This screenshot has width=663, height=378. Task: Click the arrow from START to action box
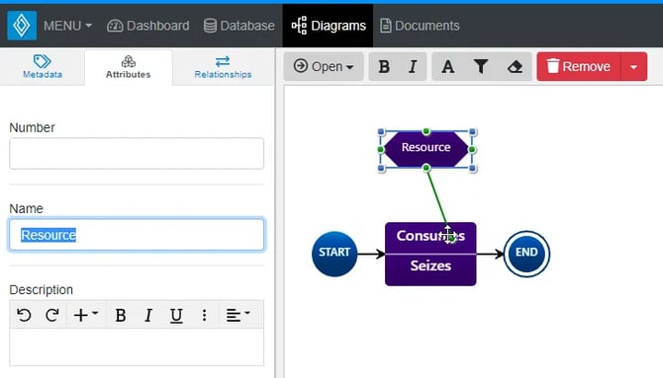coord(371,254)
